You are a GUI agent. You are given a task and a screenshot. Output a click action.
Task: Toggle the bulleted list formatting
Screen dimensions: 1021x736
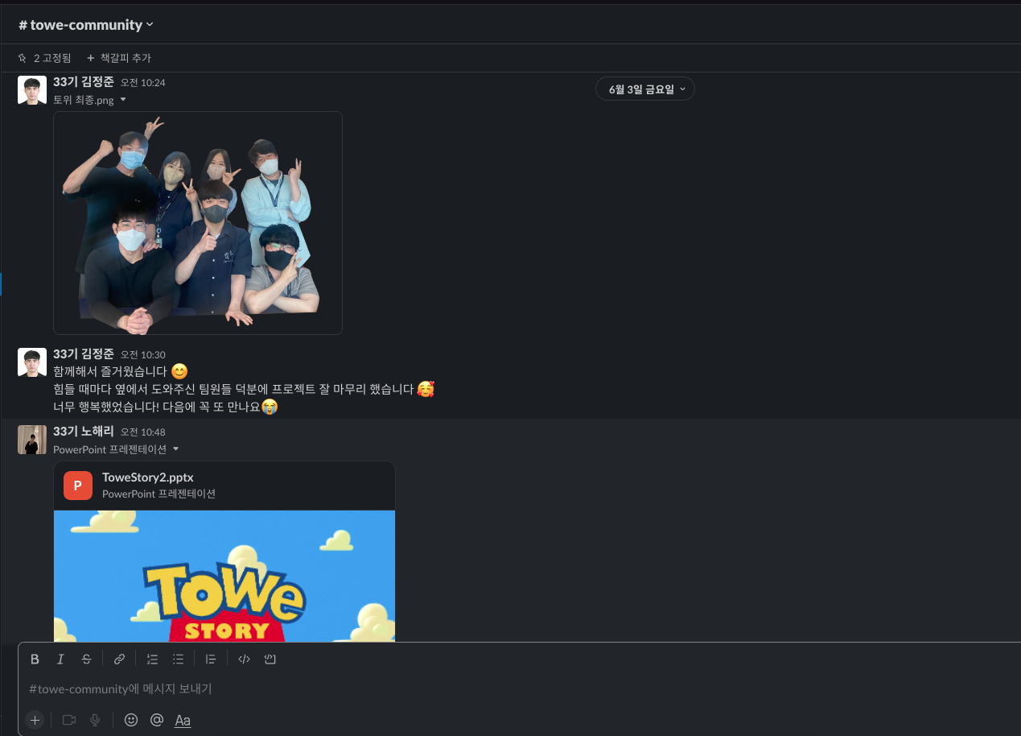click(178, 659)
